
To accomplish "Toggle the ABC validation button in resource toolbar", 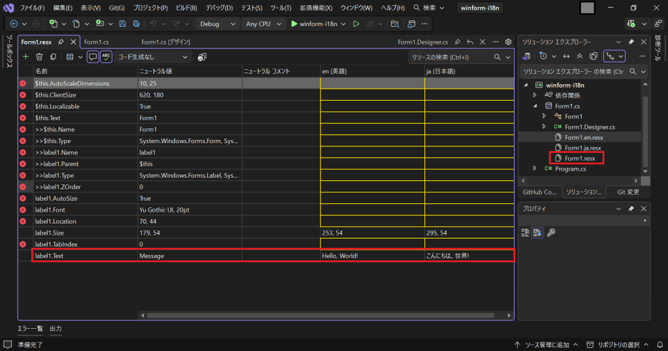I will pyautogui.click(x=106, y=57).
